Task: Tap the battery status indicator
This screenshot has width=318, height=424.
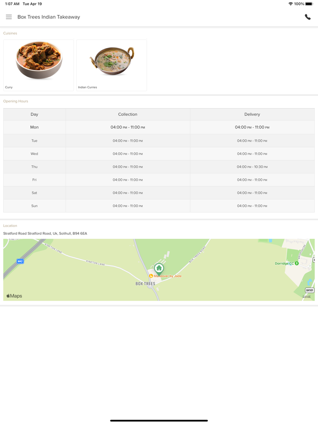Action: (x=309, y=4)
